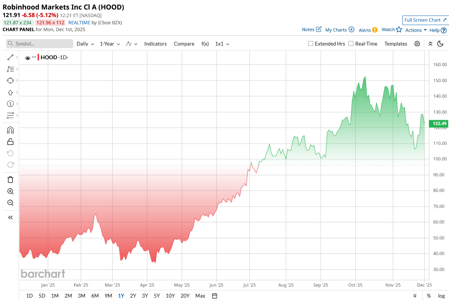Hide the HOOD series with eye icon
Screen dimensions: 449x301
coord(27,58)
